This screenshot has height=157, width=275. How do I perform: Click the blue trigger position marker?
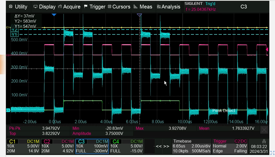pyautogui.click(x=54, y=15)
